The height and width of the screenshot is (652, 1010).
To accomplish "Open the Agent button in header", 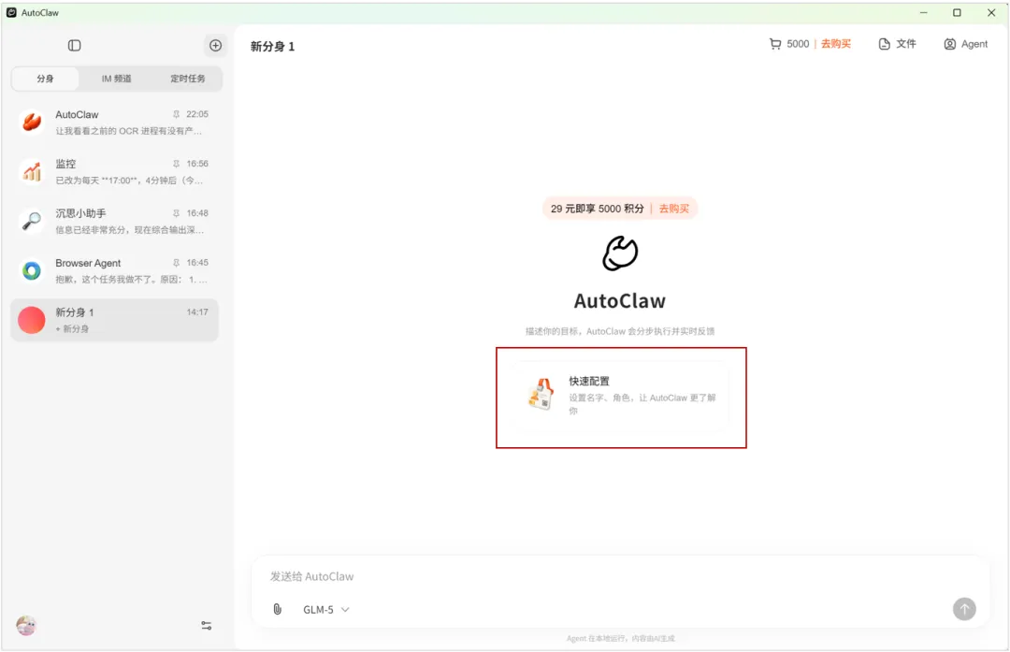I will click(965, 44).
